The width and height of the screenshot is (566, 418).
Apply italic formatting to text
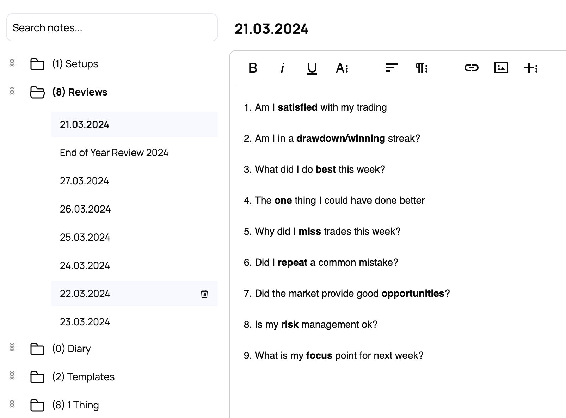pyautogui.click(x=282, y=68)
